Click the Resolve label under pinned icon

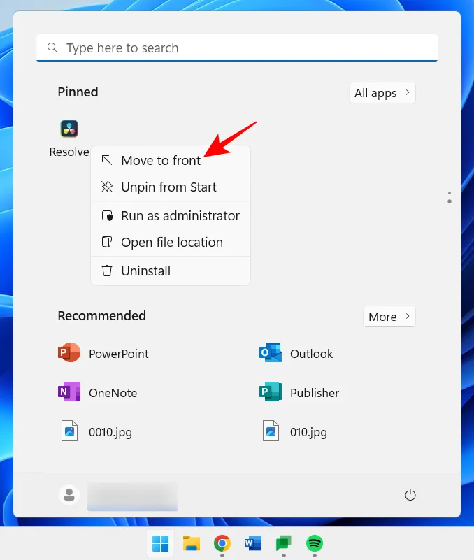pos(69,152)
